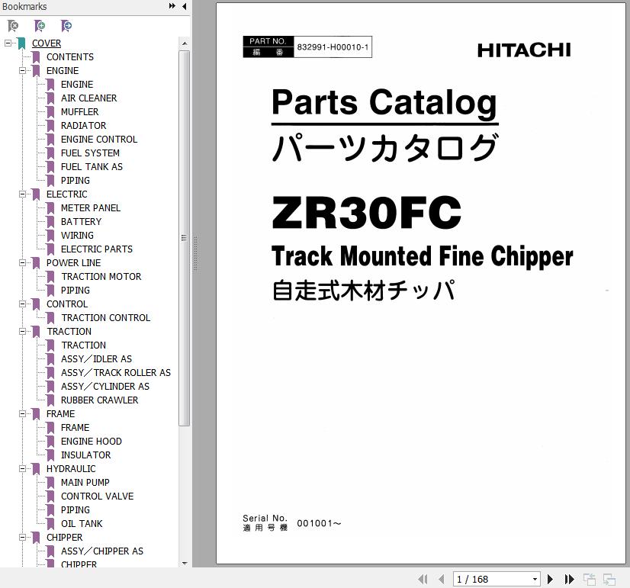630x588 pixels.
Task: Select the POWER LINE section bookmark
Action: pos(73,263)
